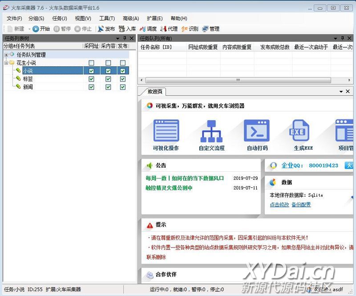Close the 欢迎页 tab
Viewport: 356px width, 296px height.
click(x=348, y=91)
